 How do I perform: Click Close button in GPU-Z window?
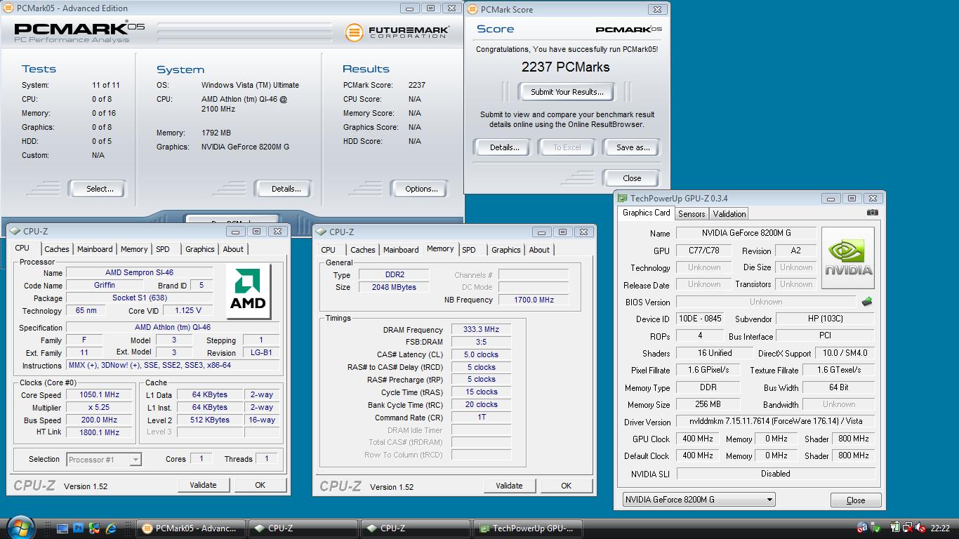pos(856,500)
